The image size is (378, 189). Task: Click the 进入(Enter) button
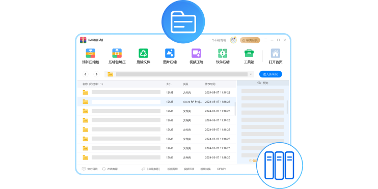[x=271, y=74]
